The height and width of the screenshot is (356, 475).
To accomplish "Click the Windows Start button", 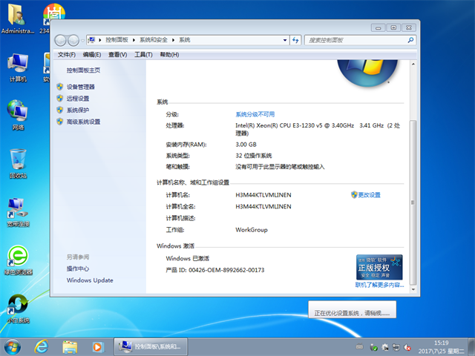I will (13, 347).
